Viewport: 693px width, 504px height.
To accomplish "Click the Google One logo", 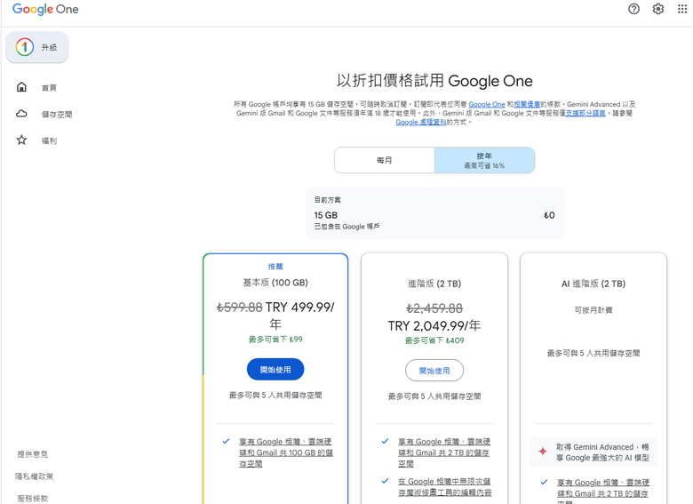I will coord(45,9).
